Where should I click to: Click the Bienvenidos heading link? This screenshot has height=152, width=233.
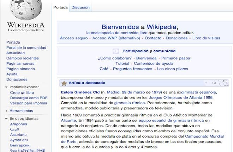(120, 27)
